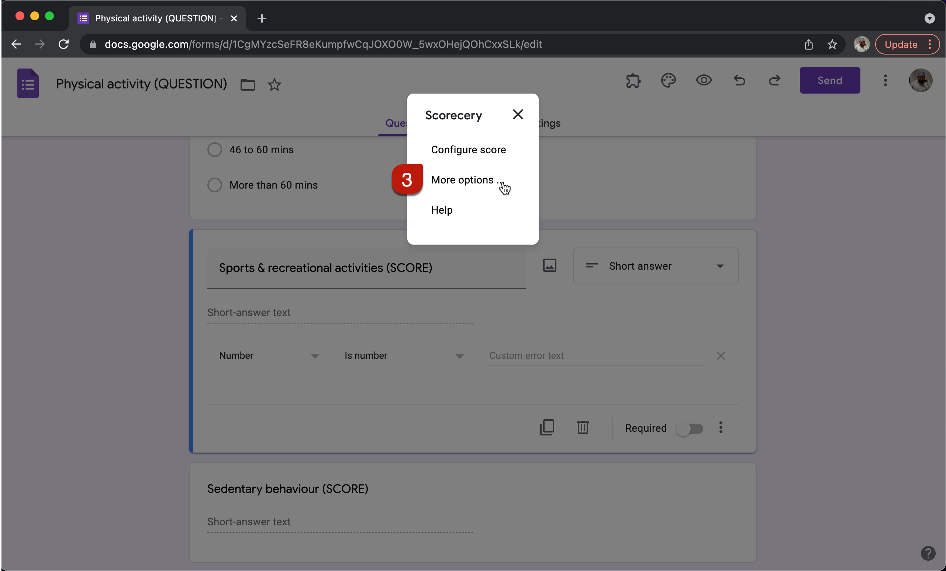
Task: Duplicate the Sports & recreational question
Action: click(x=547, y=427)
